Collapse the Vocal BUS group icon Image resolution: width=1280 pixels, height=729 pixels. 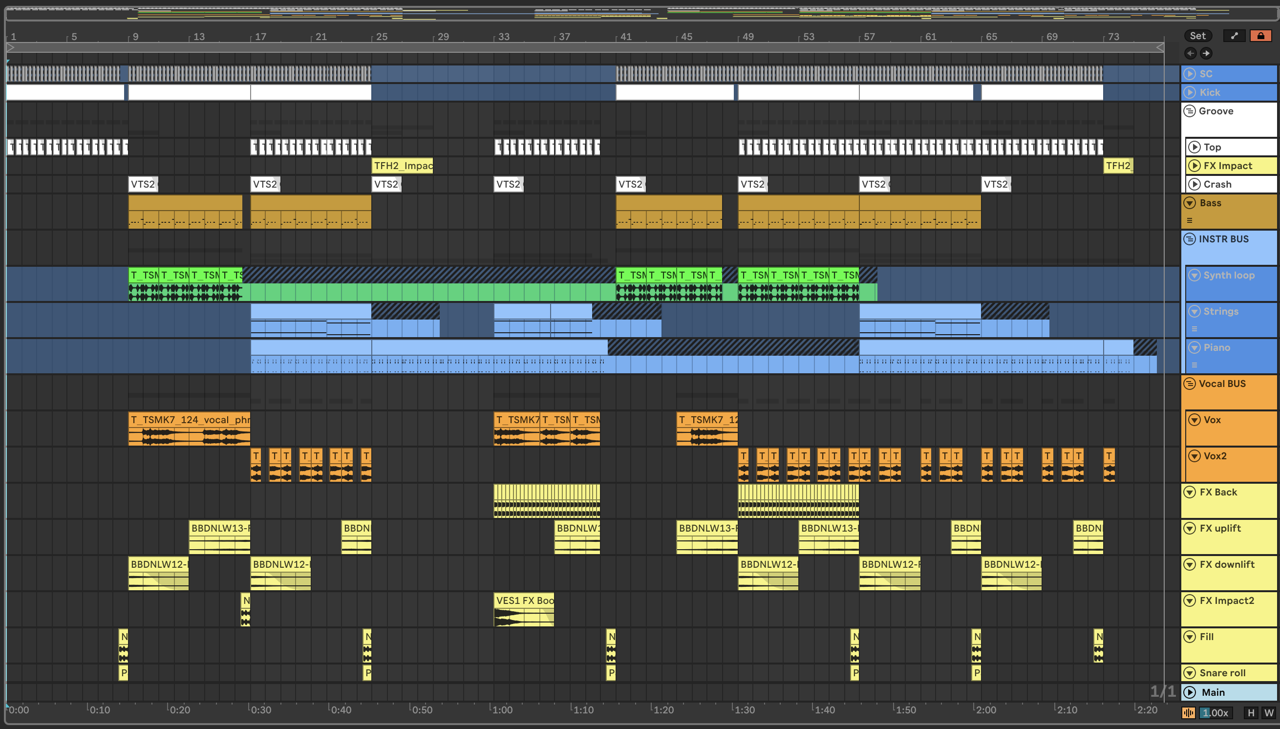1190,384
